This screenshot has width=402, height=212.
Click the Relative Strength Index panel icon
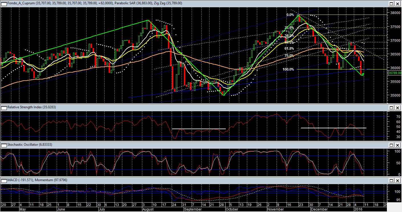coord(4,107)
